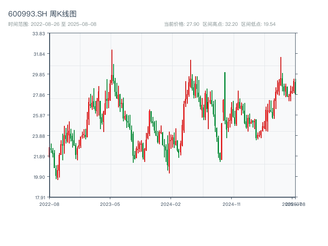Select x-axis label 2024-11

[x=231, y=204]
